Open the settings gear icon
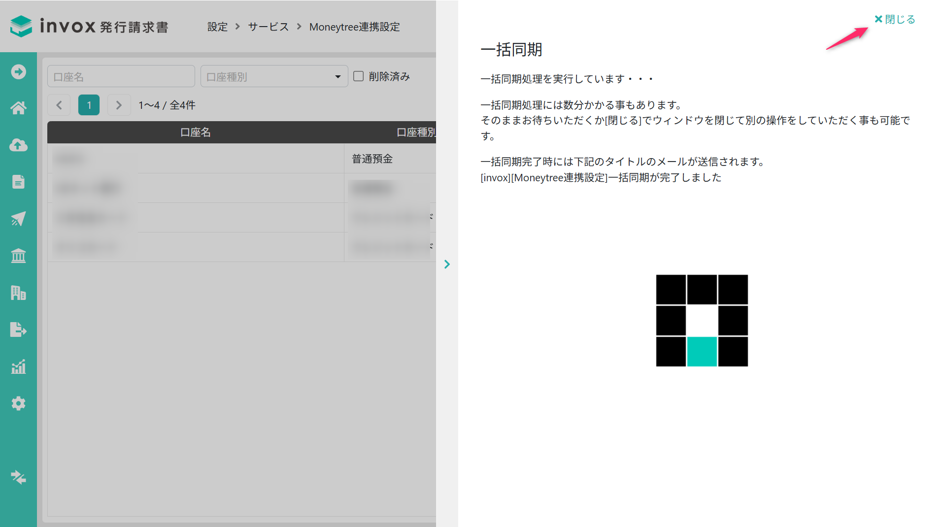The width and height of the screenshot is (946, 527). [x=18, y=403]
